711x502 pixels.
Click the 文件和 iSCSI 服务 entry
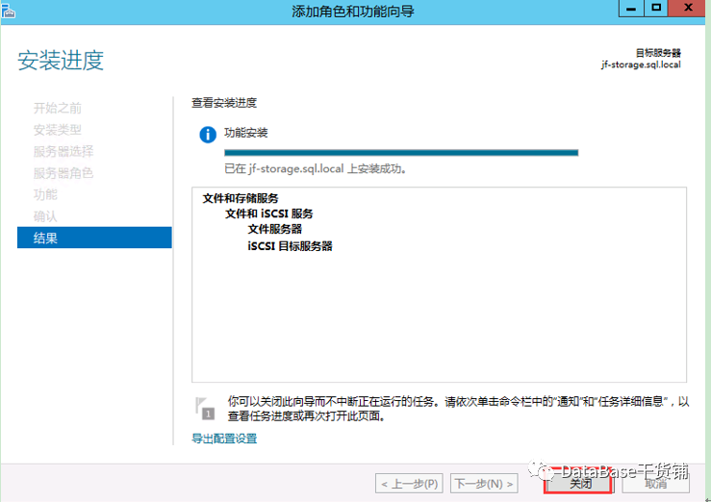pyautogui.click(x=268, y=213)
